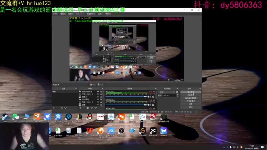Open OBS 设置 settings button
The width and height of the screenshot is (267, 150).
click(191, 104)
